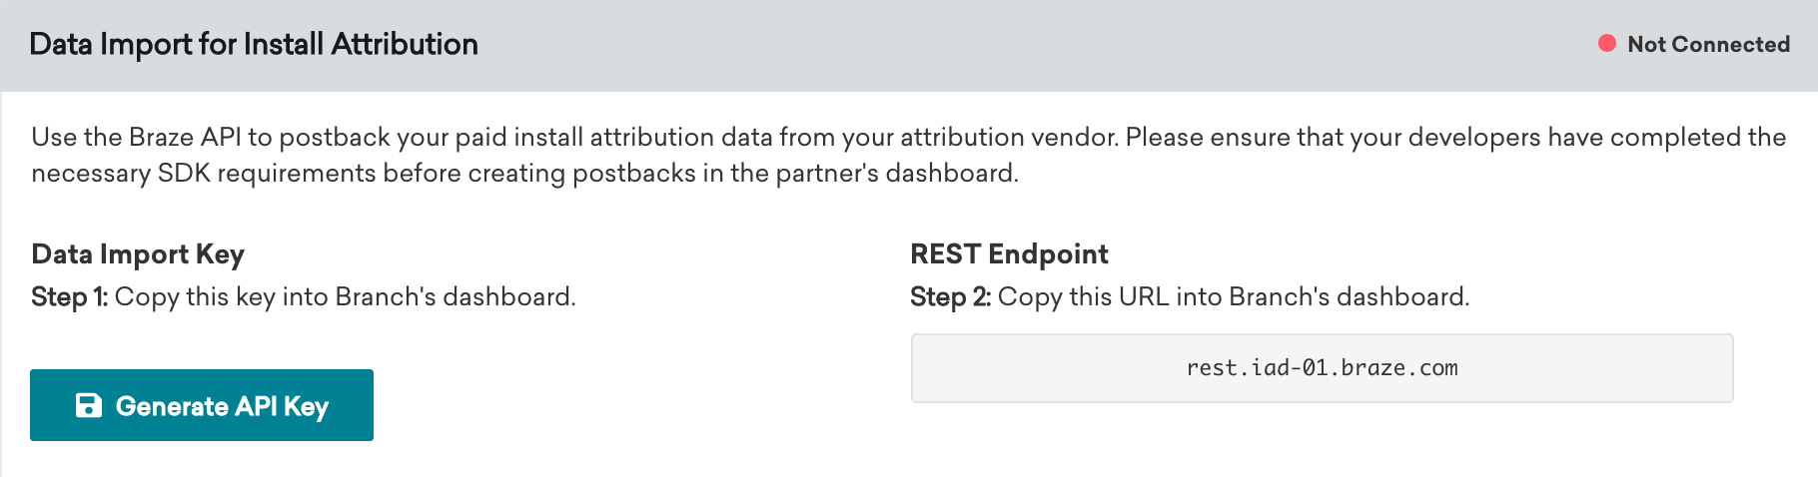
Task: Click the Not Connected status label
Action: click(x=1708, y=44)
